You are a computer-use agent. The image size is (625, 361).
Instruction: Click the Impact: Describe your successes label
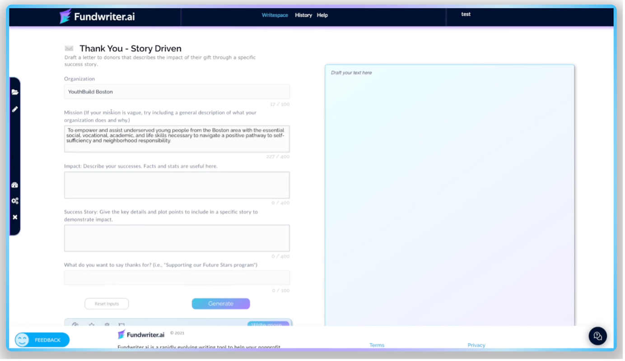point(141,167)
